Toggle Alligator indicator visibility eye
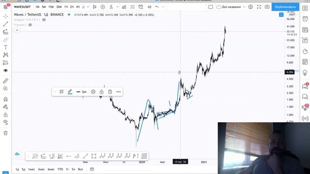 [x=44, y=20]
